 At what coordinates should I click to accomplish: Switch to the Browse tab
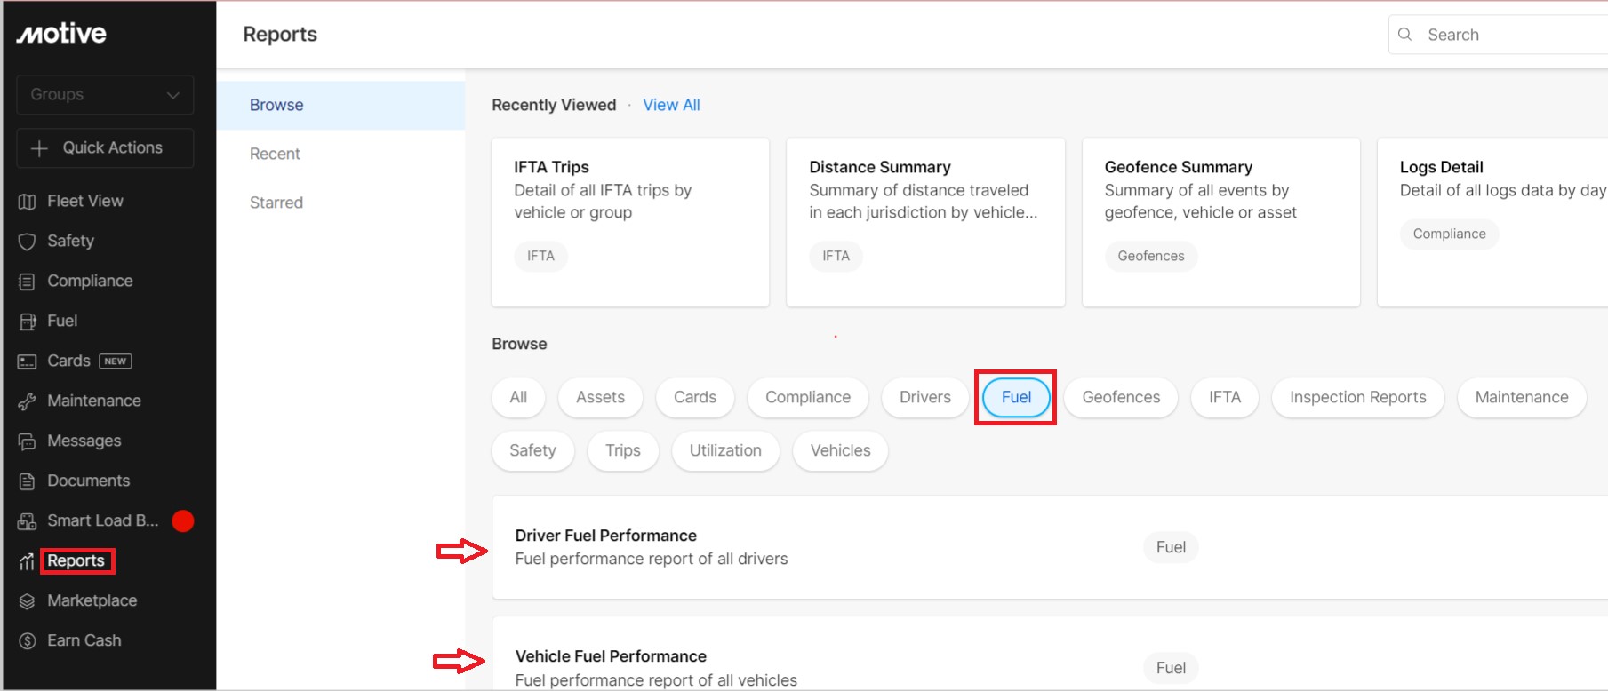coord(340,106)
